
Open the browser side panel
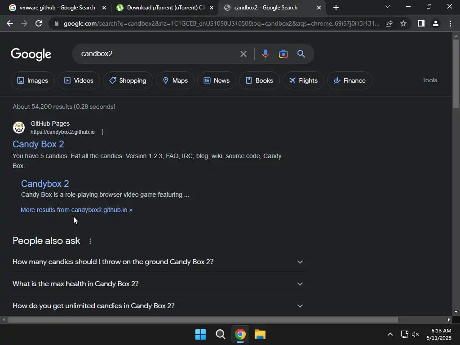click(421, 23)
